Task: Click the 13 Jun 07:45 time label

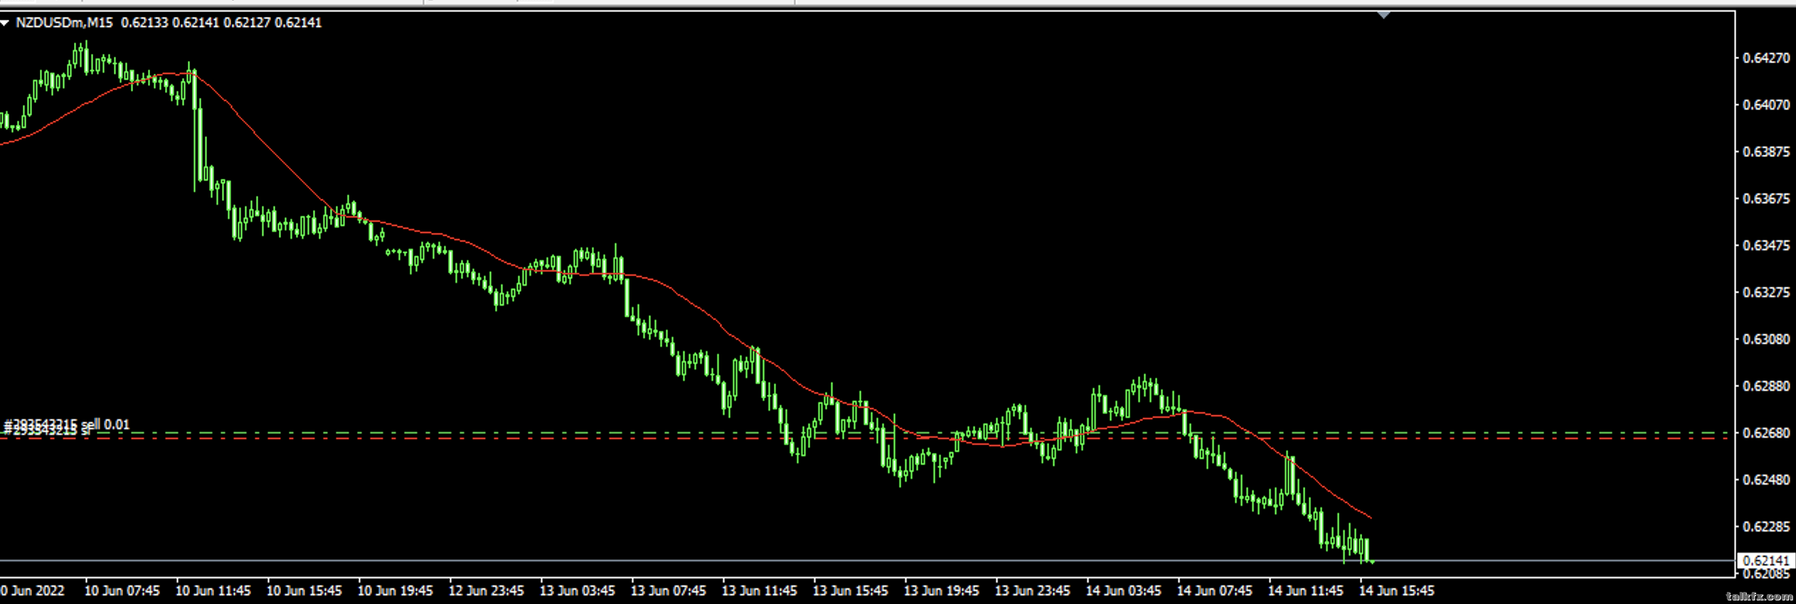Action: click(669, 590)
